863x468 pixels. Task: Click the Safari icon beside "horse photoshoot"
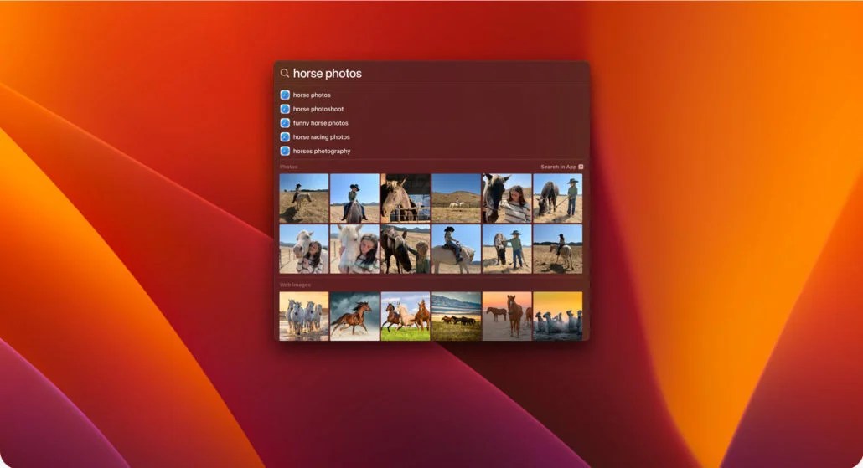[x=285, y=109]
